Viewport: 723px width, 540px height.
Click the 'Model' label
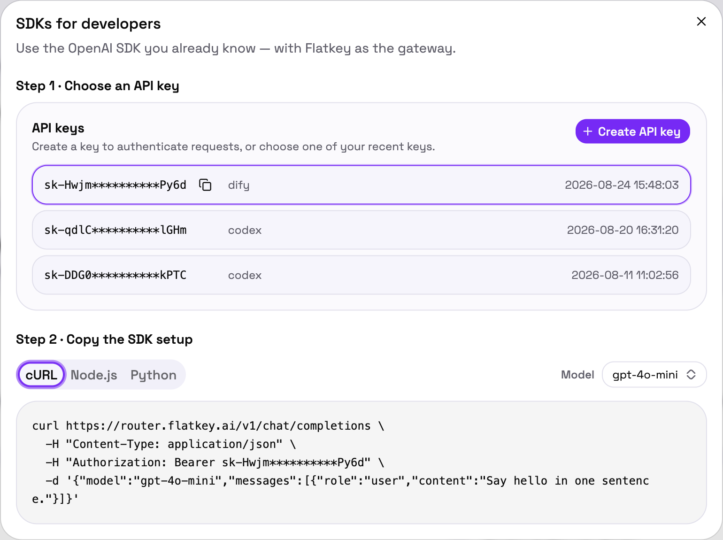pyautogui.click(x=577, y=375)
